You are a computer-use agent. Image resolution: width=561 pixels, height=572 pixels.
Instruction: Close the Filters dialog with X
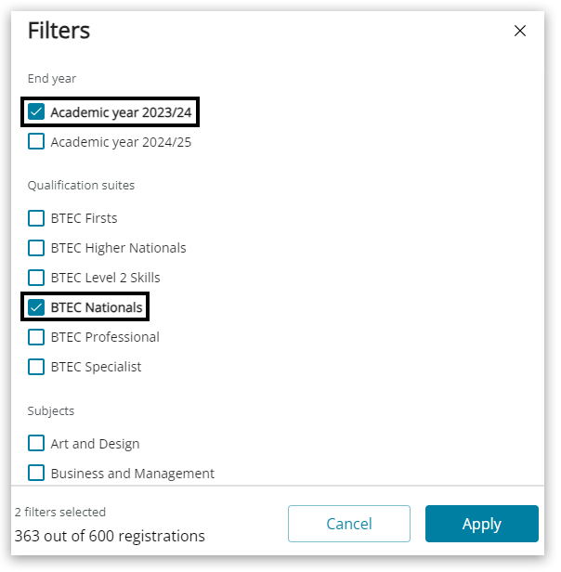[x=520, y=31]
